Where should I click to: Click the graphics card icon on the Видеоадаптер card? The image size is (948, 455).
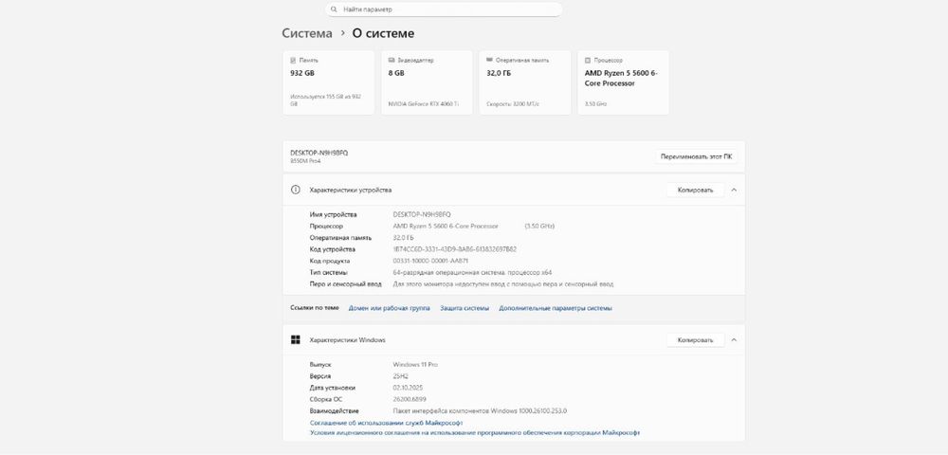tap(390, 60)
